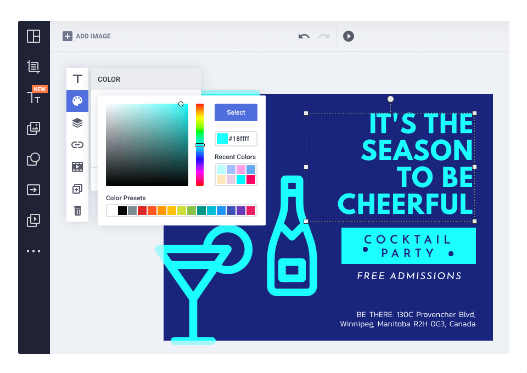This screenshot has height=373, width=527.
Task: Click the ADD IMAGE button
Action: pos(87,36)
